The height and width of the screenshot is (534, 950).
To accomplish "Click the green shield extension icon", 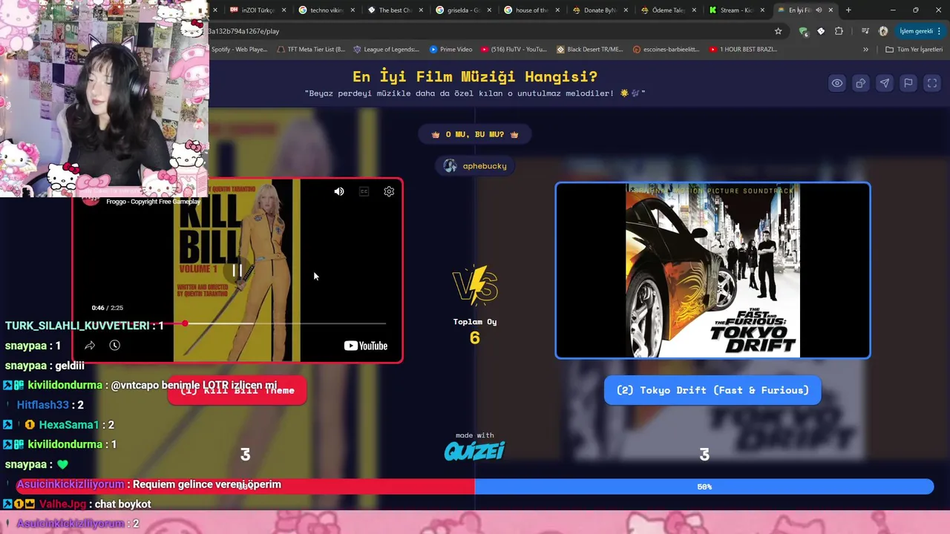I will pyautogui.click(x=803, y=31).
